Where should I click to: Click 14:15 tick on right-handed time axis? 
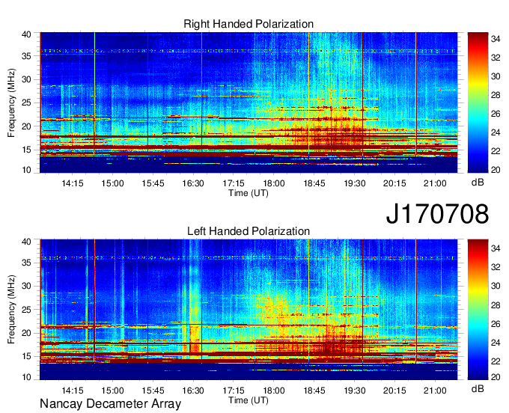click(73, 183)
